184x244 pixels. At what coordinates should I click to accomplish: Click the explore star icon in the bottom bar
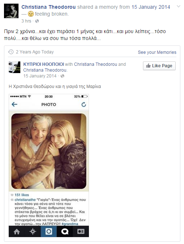pyautogui.click(x=33, y=232)
